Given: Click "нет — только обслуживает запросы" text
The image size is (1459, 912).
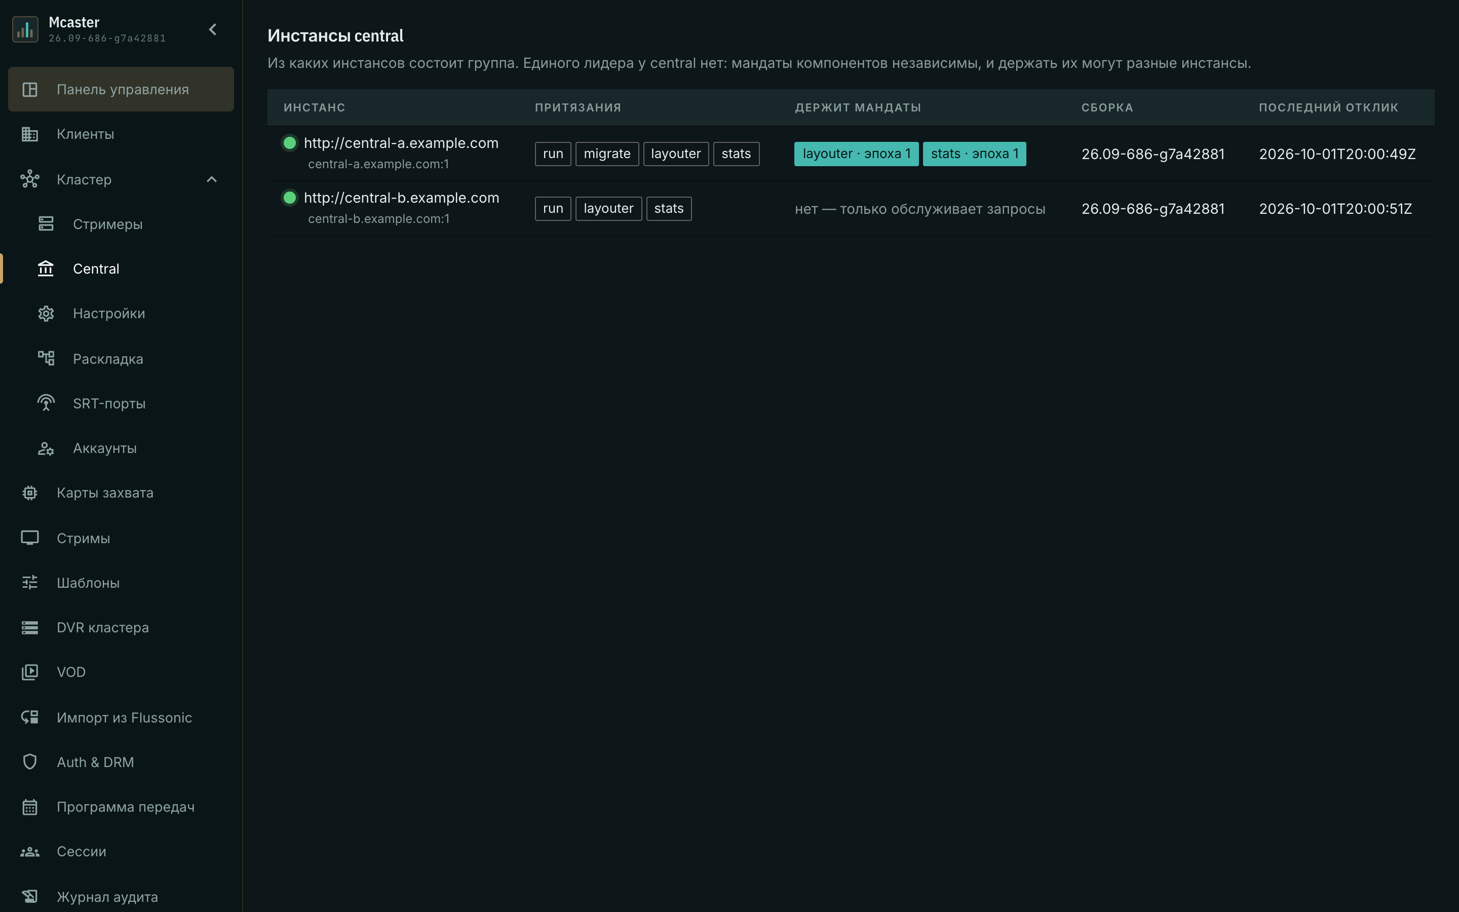Looking at the screenshot, I should click(x=920, y=209).
